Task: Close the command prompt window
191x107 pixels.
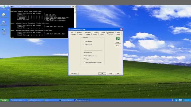Action: point(75,7)
